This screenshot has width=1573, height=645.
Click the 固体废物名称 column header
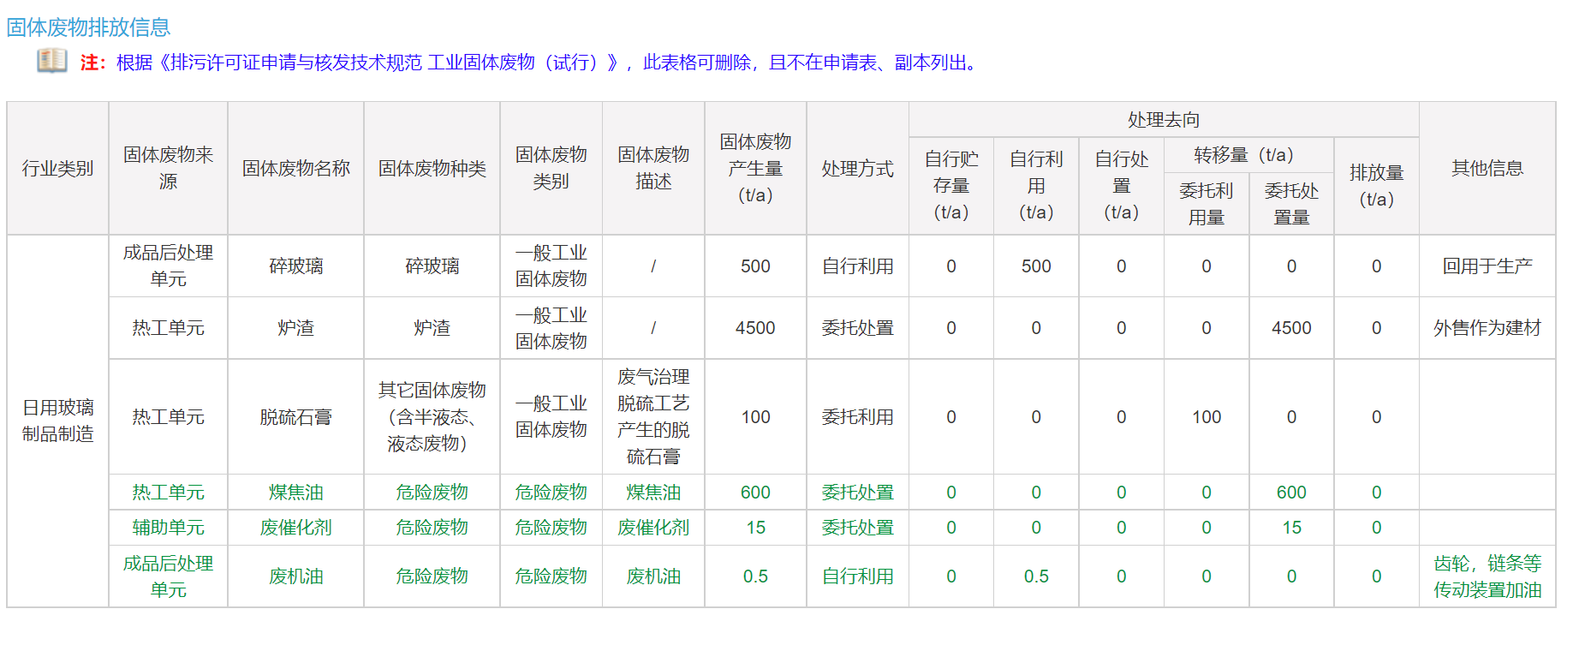295,169
